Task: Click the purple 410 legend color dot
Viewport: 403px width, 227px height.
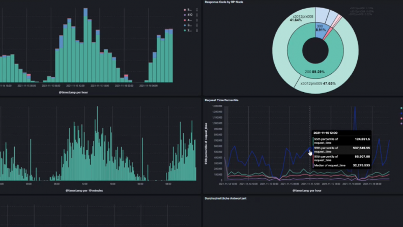Action: 185,15
